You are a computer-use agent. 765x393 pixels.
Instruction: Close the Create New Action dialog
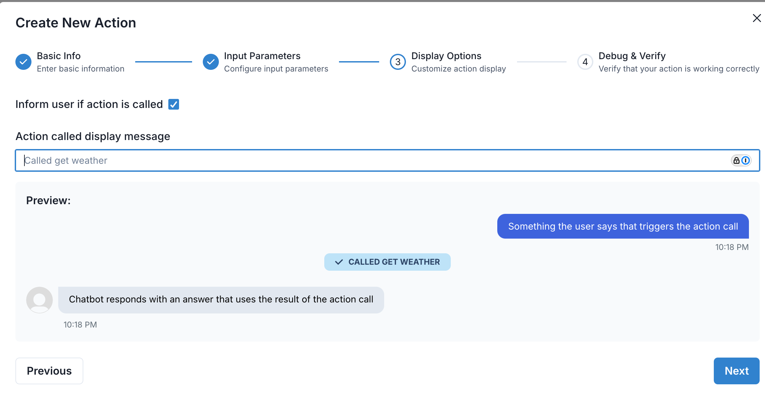(757, 18)
